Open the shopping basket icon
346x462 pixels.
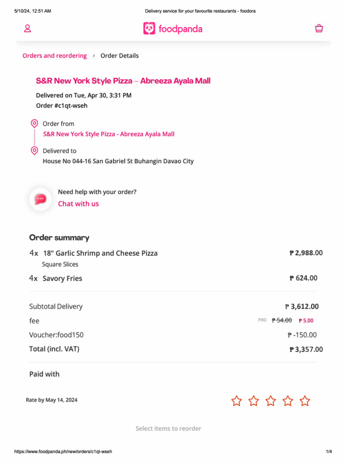(x=319, y=29)
